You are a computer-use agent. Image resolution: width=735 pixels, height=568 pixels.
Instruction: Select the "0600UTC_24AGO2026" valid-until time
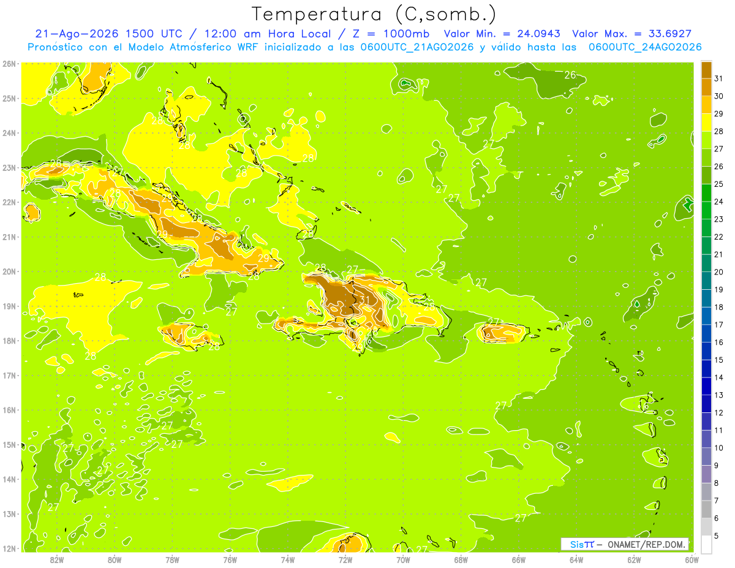tap(645, 47)
